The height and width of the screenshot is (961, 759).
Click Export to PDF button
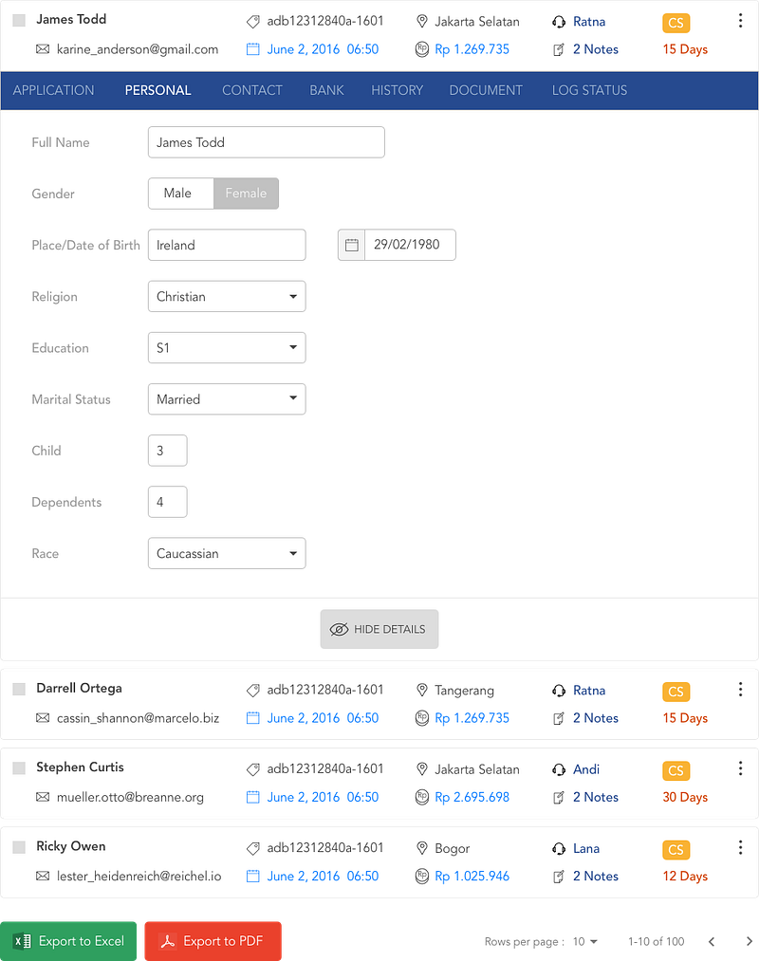213,941
